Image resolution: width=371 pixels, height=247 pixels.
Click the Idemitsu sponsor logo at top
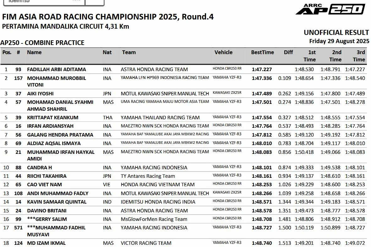[x=54, y=3]
